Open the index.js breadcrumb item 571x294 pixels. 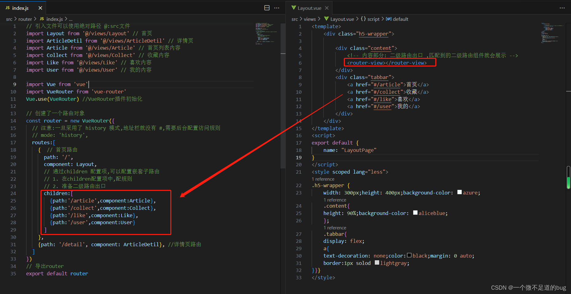51,19
